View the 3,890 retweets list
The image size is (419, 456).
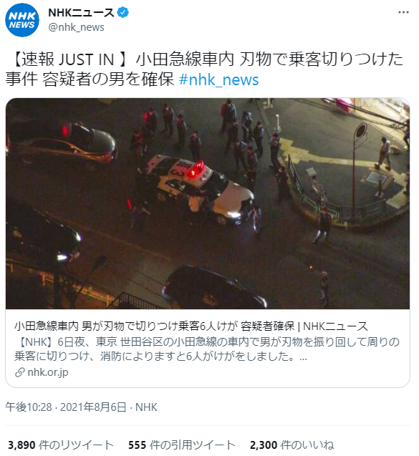tap(60, 445)
